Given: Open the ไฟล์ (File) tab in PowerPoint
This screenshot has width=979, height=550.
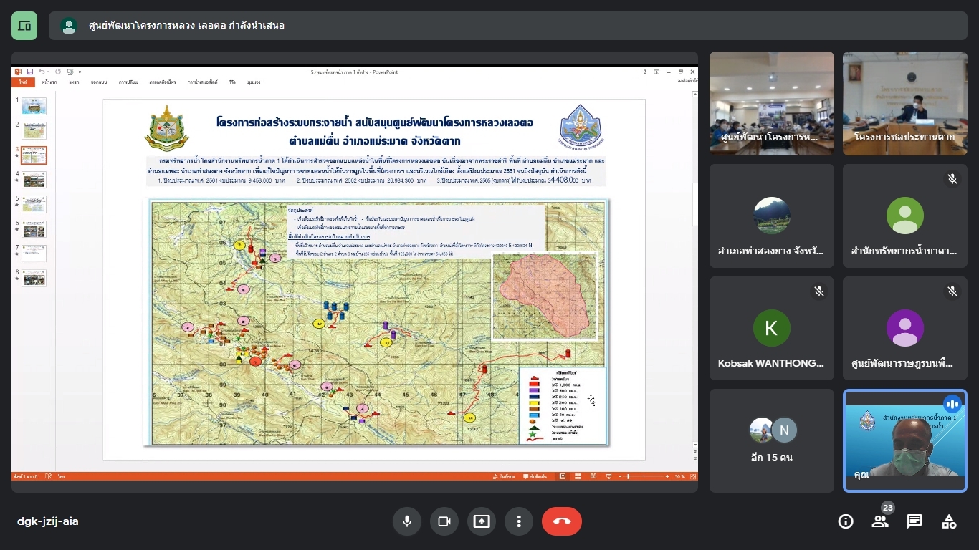Looking at the screenshot, I should [x=23, y=82].
